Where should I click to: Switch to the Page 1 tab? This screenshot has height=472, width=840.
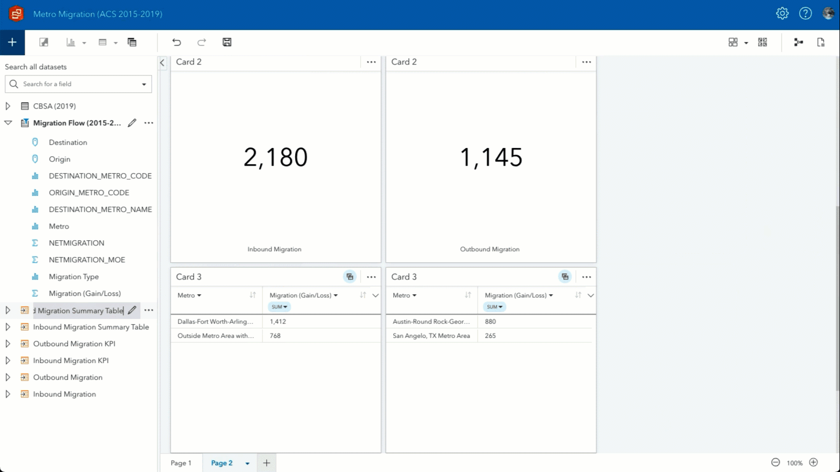tap(181, 463)
